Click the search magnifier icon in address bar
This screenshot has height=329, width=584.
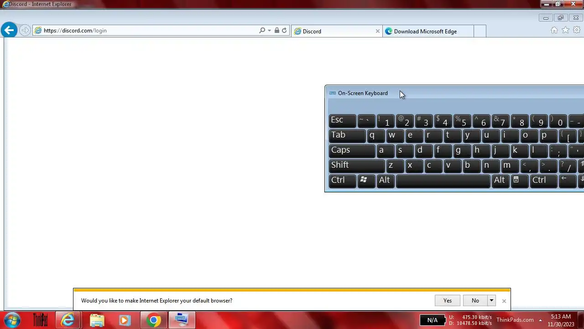(262, 31)
